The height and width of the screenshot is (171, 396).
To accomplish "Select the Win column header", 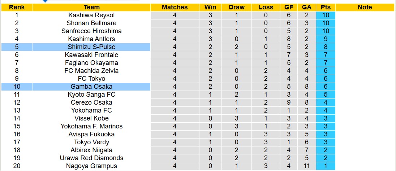I will 210,7.
